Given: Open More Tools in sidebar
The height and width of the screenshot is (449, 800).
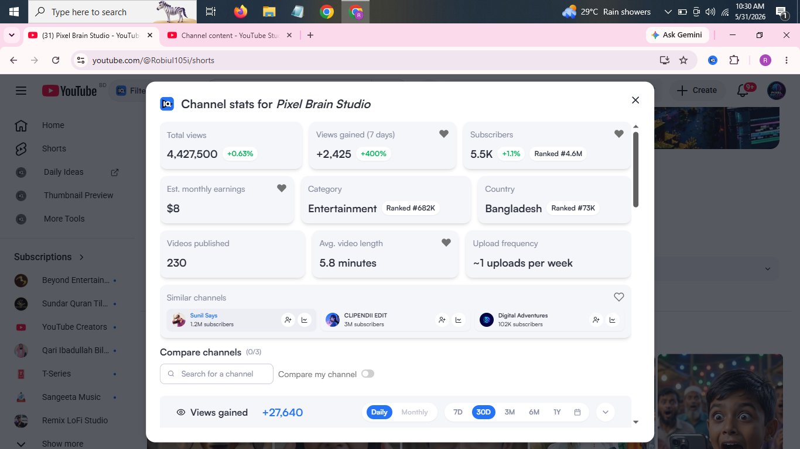Looking at the screenshot, I should pyautogui.click(x=64, y=219).
